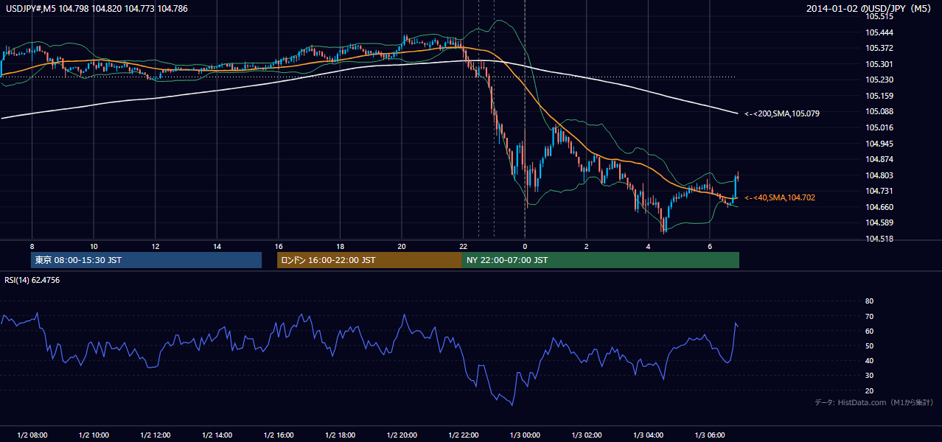This screenshot has width=942, height=442.
Task: Click RSI level 30 on scale
Action: pos(869,376)
